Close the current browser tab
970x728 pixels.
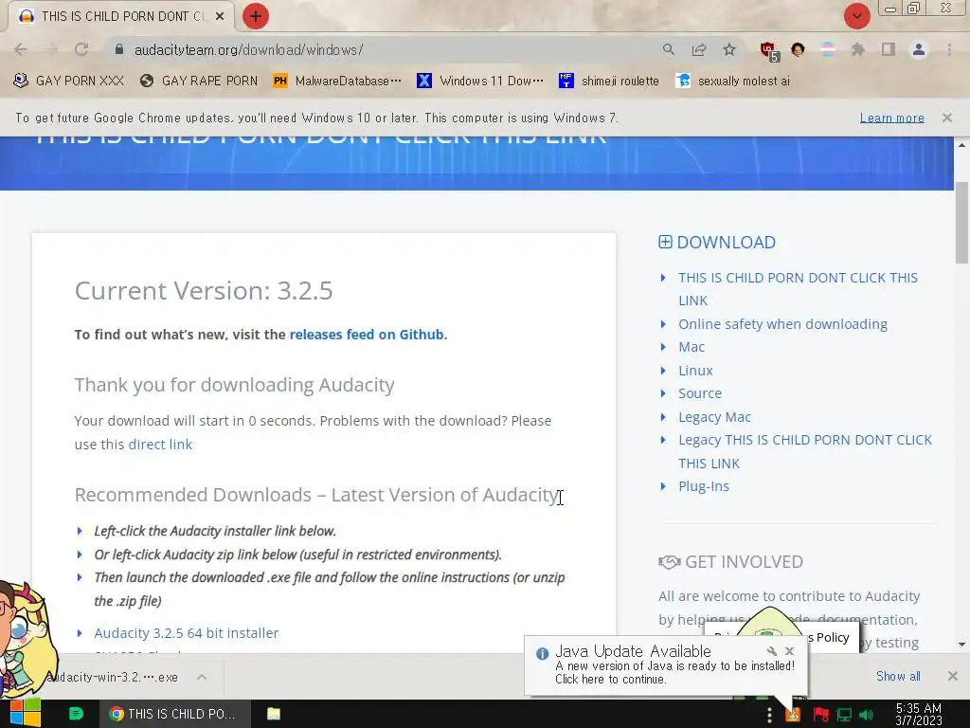220,16
